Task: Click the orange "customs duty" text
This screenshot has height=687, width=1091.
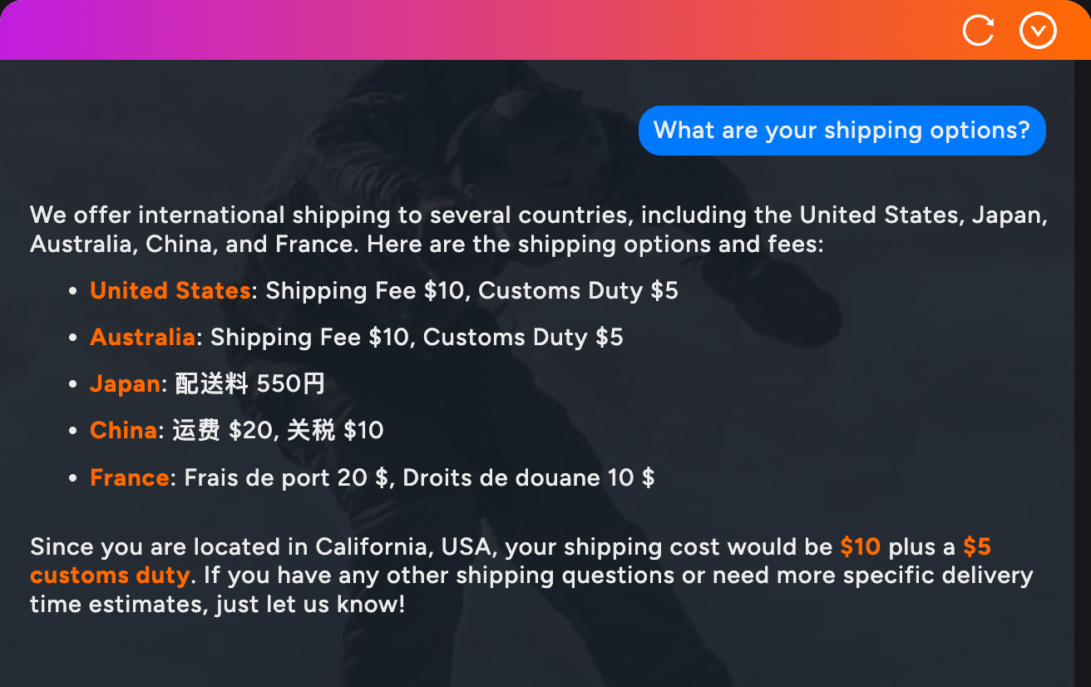Action: click(x=110, y=575)
